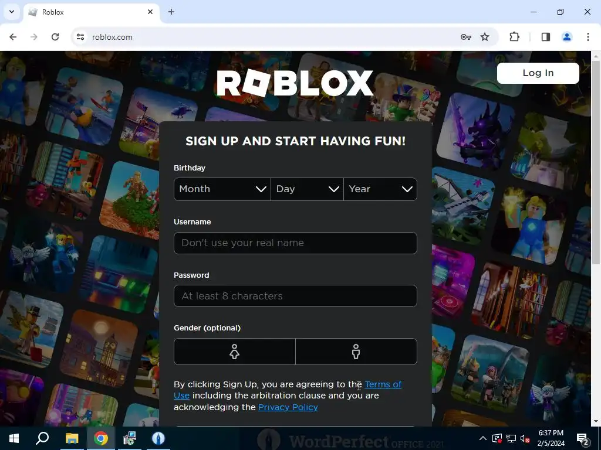
Task: Click the Roblox logo
Action: (295, 83)
